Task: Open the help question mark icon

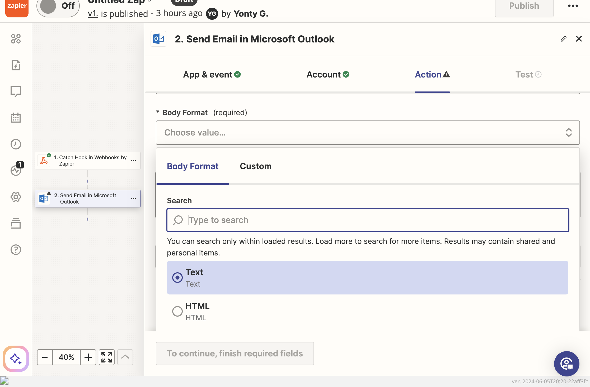Action: (x=16, y=250)
